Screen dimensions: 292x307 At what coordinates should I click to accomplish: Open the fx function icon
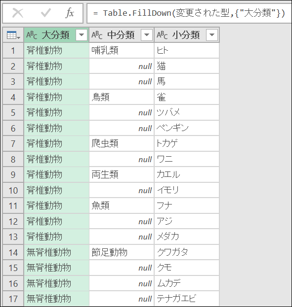(70, 13)
